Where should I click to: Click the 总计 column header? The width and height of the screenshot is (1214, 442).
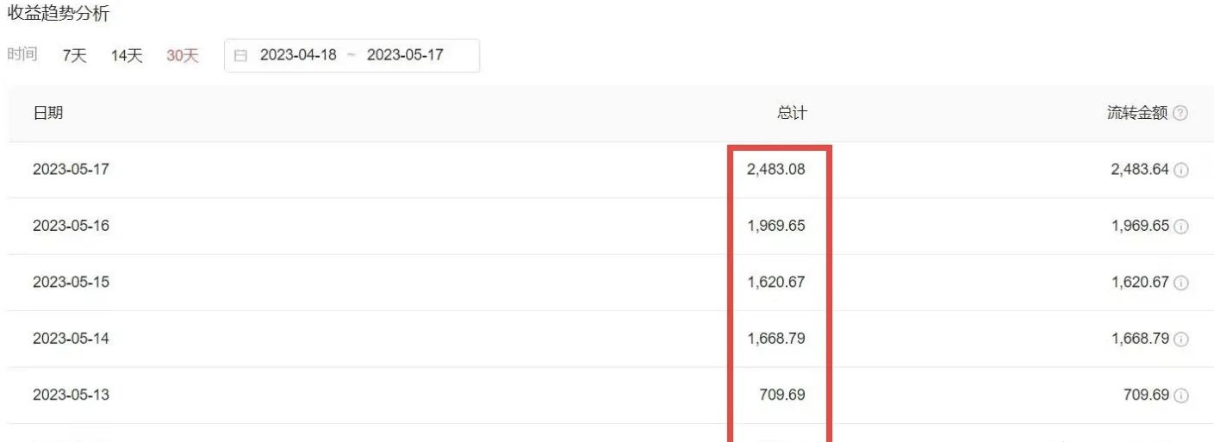[x=792, y=113]
